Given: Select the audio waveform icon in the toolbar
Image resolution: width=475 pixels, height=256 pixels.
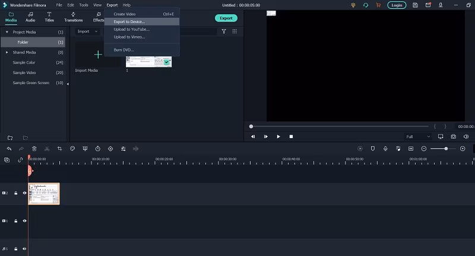Looking at the screenshot, I should [x=136, y=149].
